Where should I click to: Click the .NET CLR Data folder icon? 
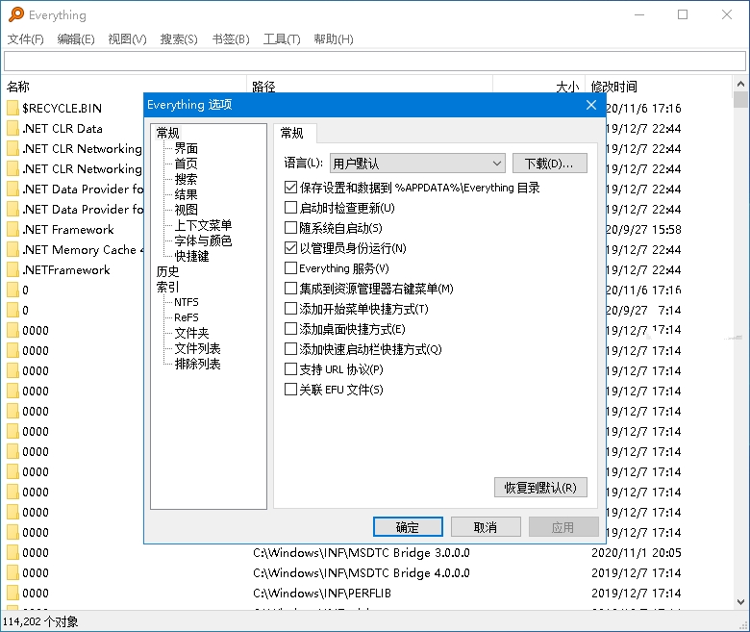point(12,129)
